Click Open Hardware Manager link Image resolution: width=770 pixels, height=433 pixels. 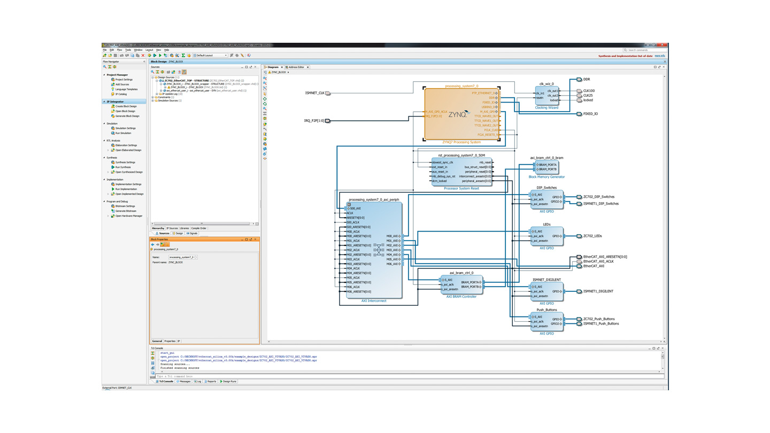(x=129, y=216)
